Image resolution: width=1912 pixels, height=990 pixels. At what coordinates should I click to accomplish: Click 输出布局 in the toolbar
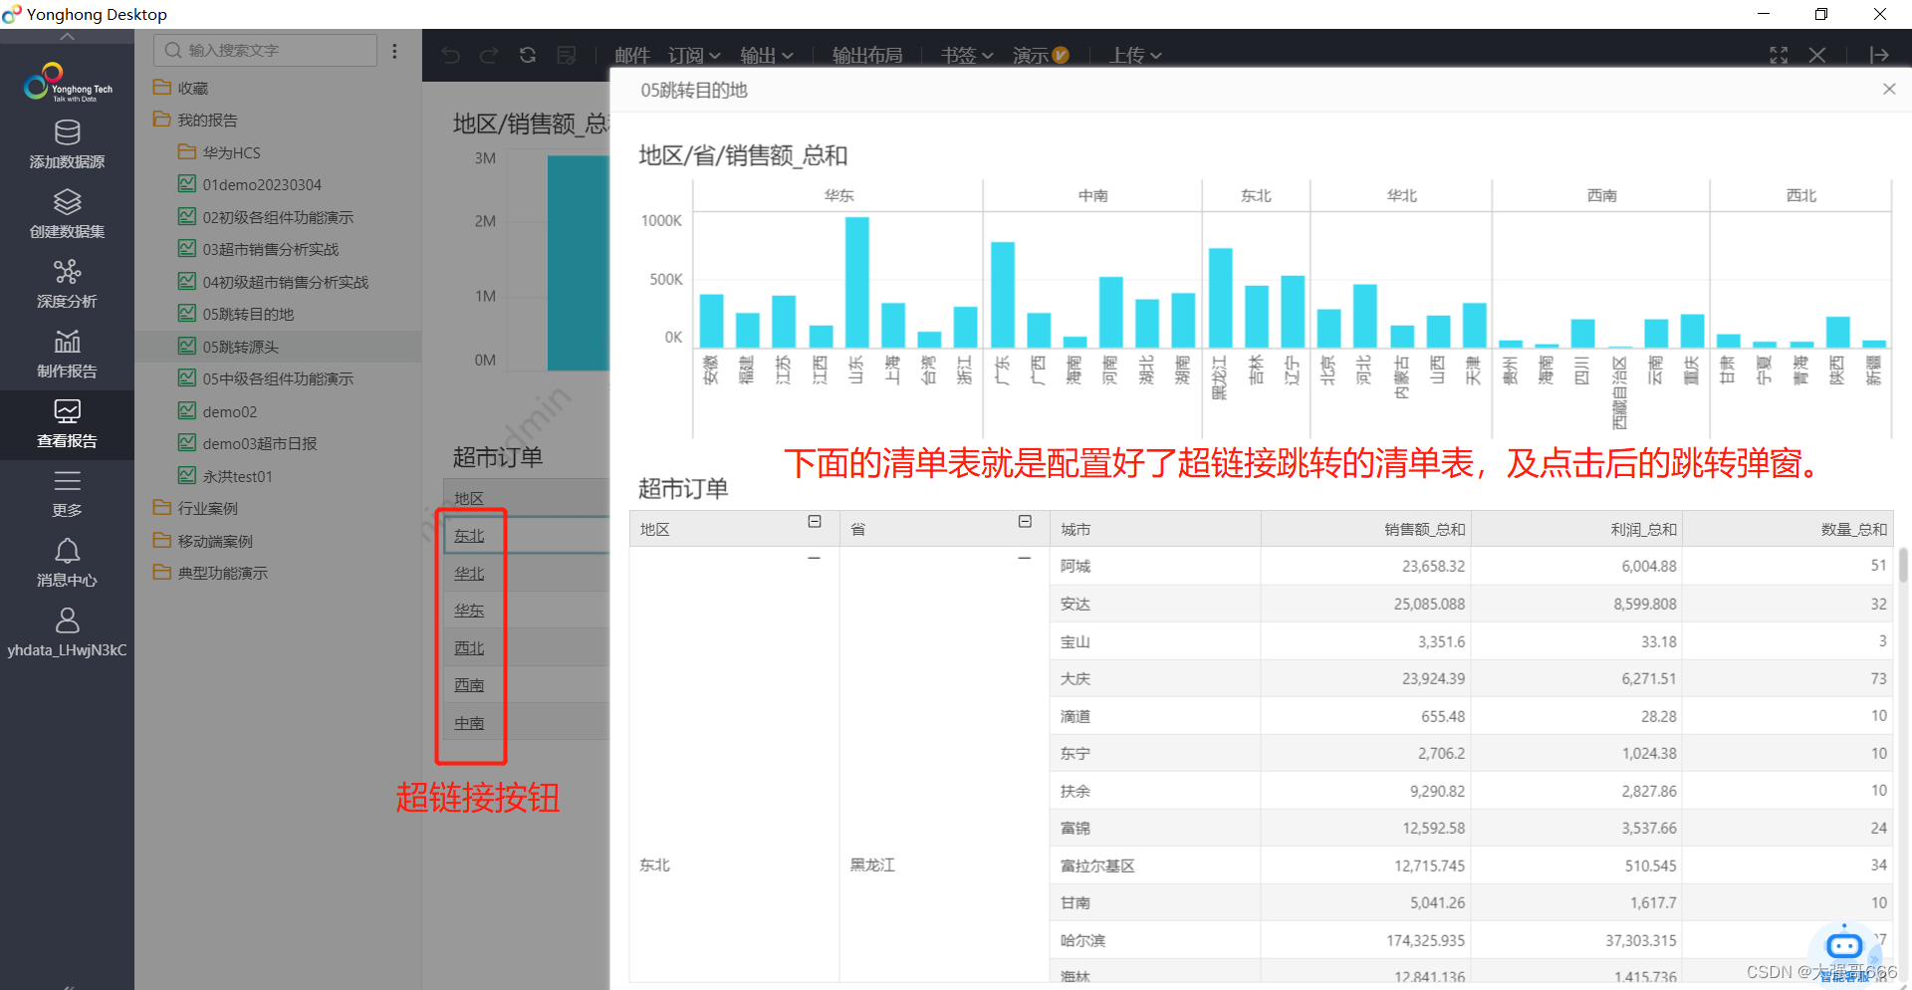[x=867, y=55]
